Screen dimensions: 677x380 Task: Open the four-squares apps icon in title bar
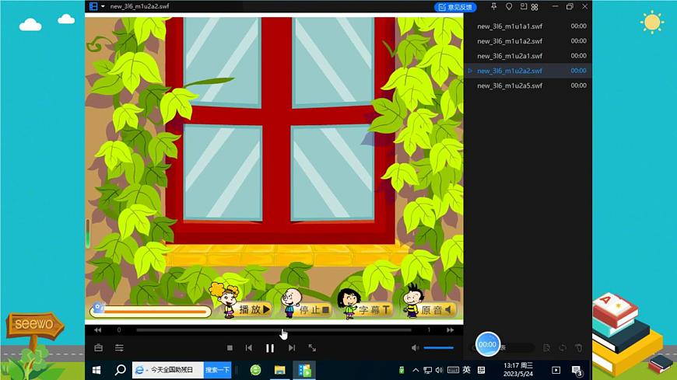click(535, 7)
